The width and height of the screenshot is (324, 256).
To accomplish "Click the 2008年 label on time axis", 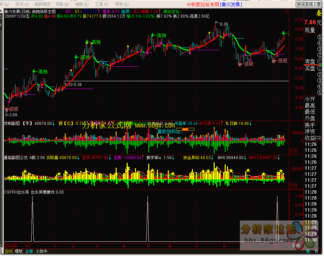I will coord(11,246).
